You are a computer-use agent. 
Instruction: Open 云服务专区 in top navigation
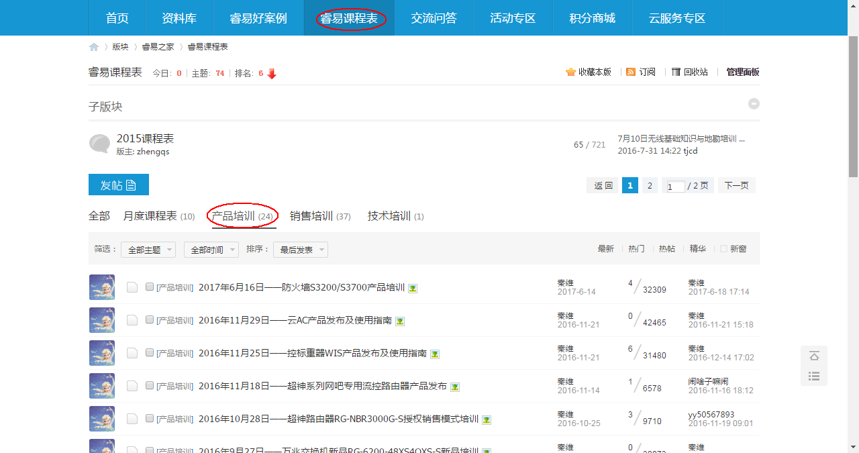coord(678,18)
